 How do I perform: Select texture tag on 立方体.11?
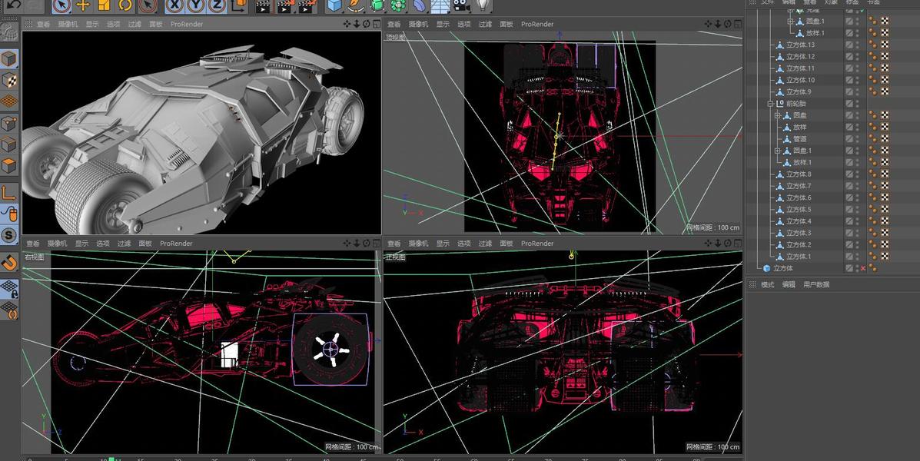coord(884,68)
